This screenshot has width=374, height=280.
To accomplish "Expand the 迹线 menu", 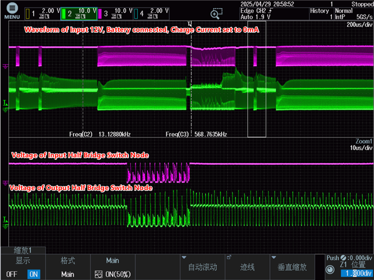I will [248, 267].
